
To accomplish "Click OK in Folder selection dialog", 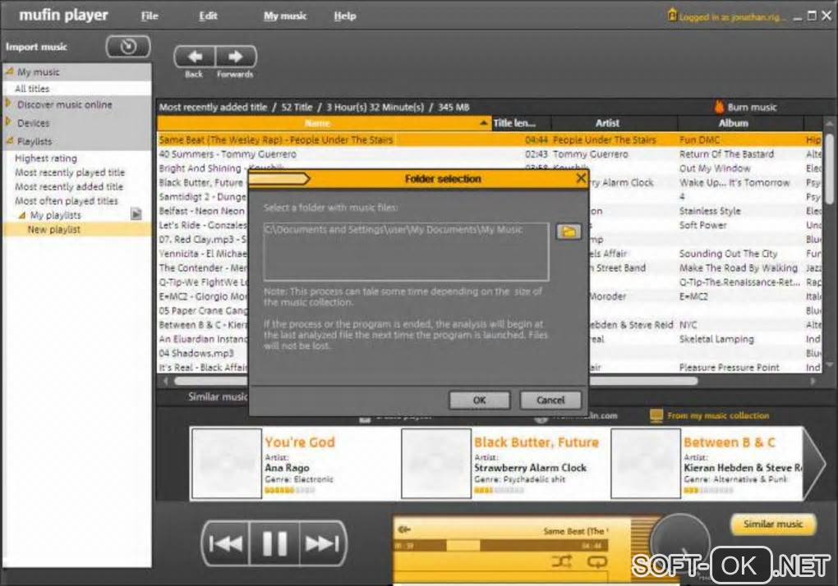I will coord(480,401).
